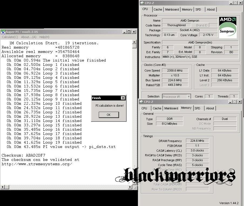Viewport: 244px width, 206px height.
Task: Click the Technology value 0.13 um
Action: [169, 35]
